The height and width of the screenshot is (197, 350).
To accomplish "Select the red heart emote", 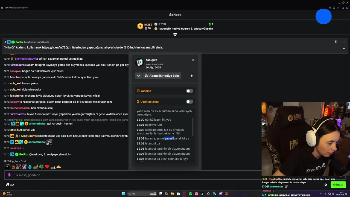I will pos(47,167).
